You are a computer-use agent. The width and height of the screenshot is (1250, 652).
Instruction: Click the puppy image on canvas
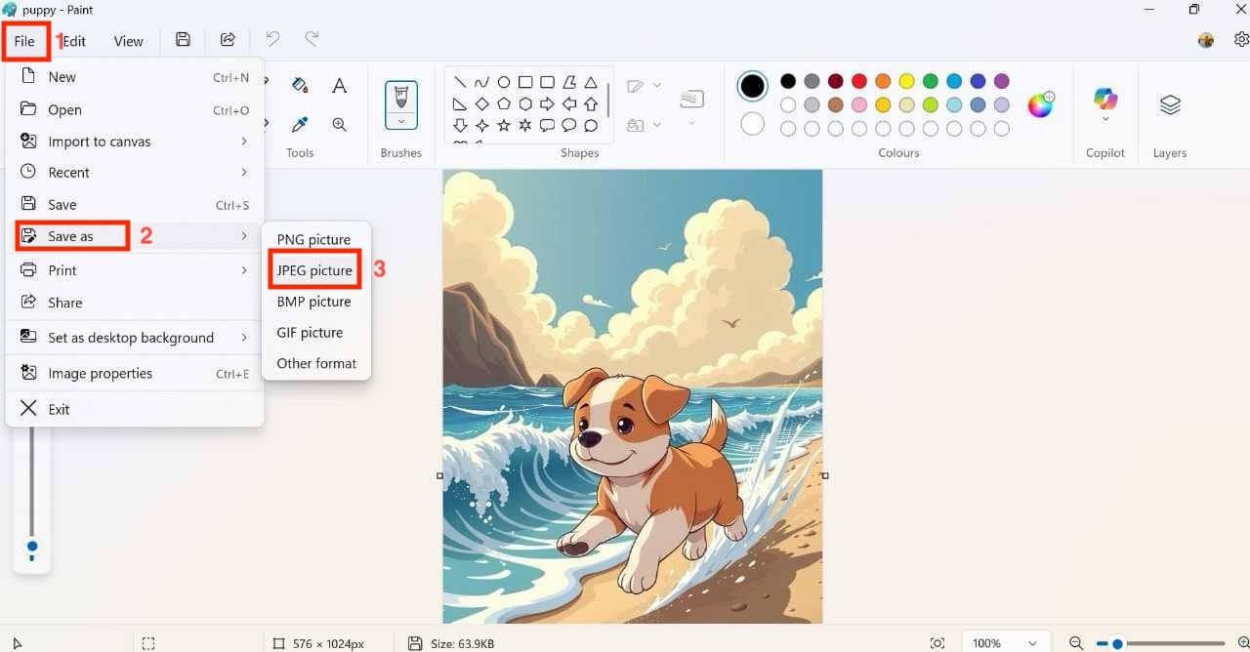pyautogui.click(x=633, y=396)
